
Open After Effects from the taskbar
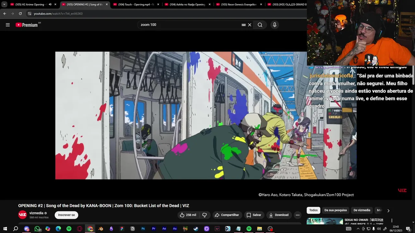[164, 229]
